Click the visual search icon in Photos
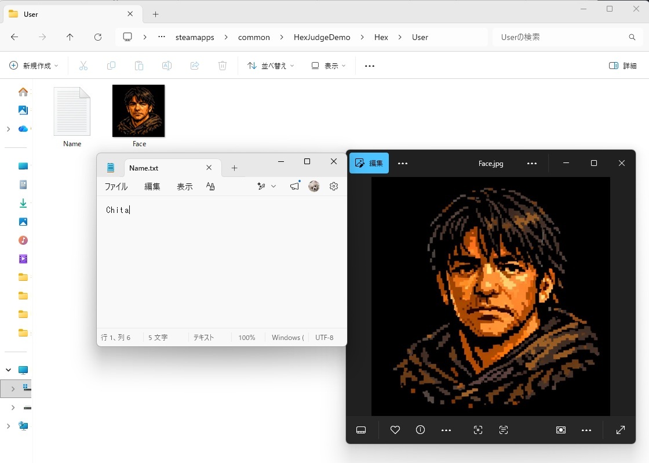649x463 pixels. 478,430
